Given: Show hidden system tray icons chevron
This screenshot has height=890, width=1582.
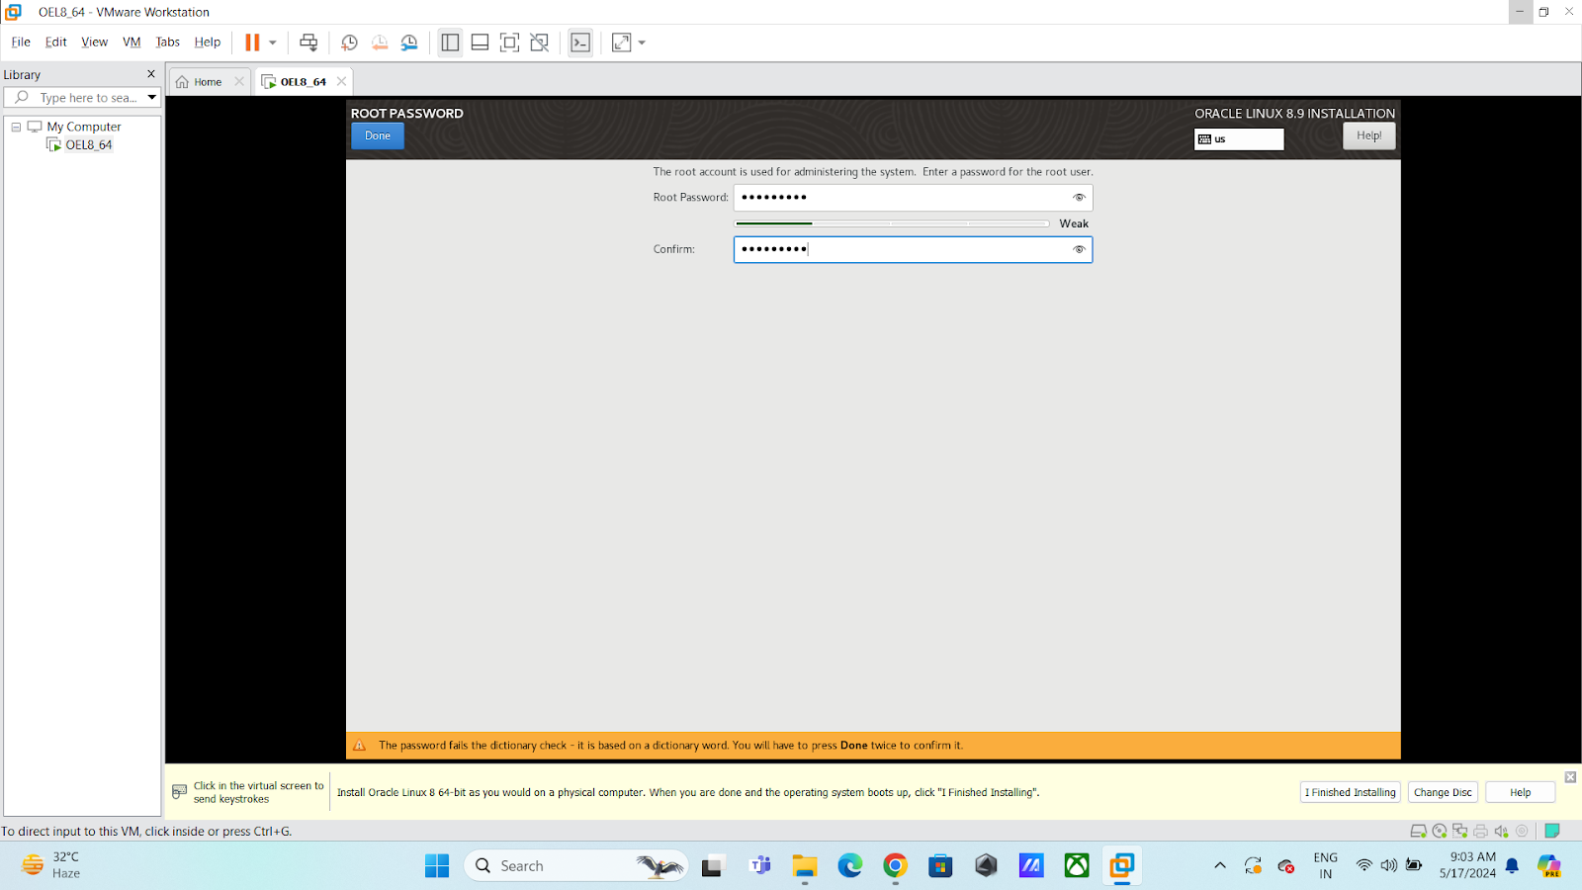Looking at the screenshot, I should (1220, 866).
